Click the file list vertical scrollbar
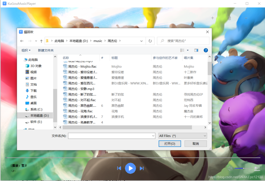 [210, 68]
